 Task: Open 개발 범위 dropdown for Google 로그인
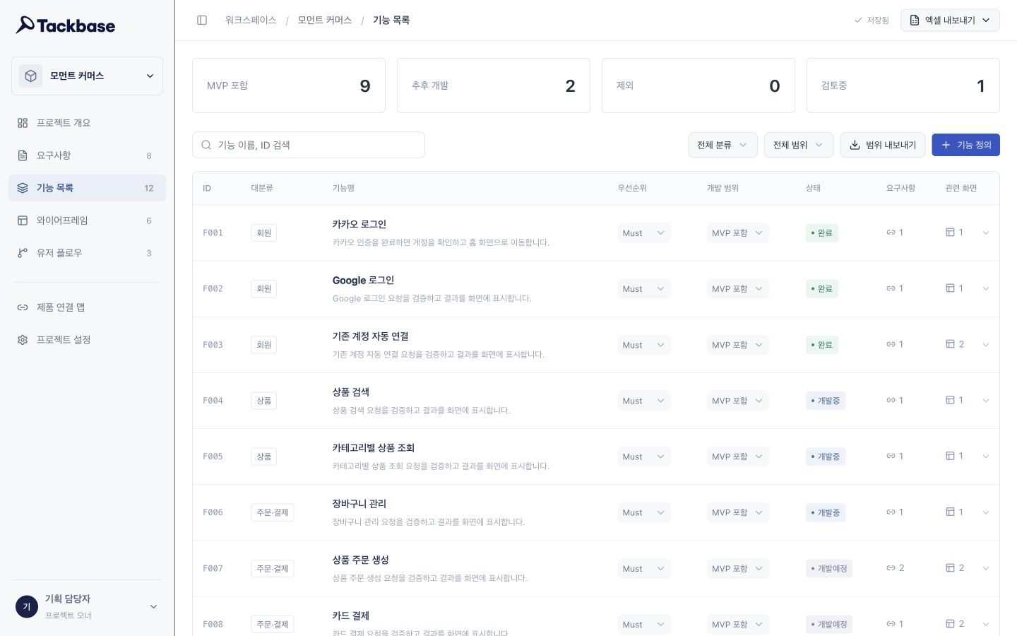point(737,289)
